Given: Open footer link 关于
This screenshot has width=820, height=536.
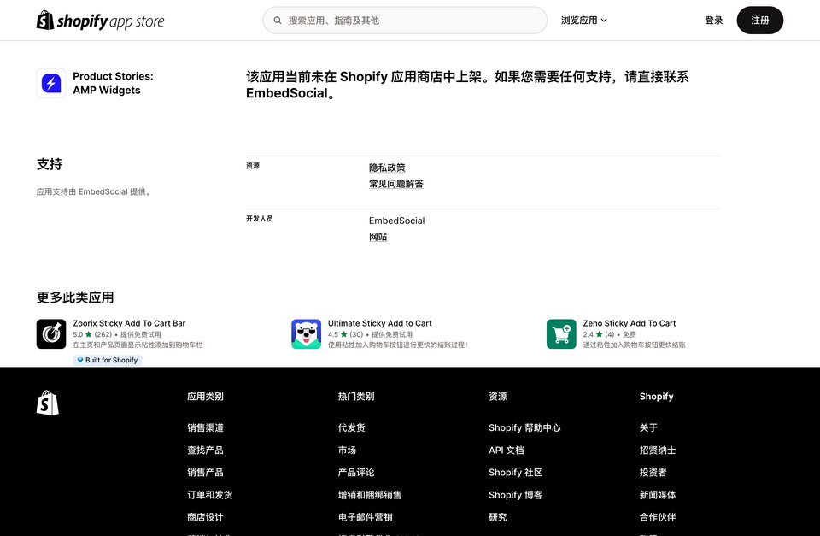Looking at the screenshot, I should tap(648, 427).
